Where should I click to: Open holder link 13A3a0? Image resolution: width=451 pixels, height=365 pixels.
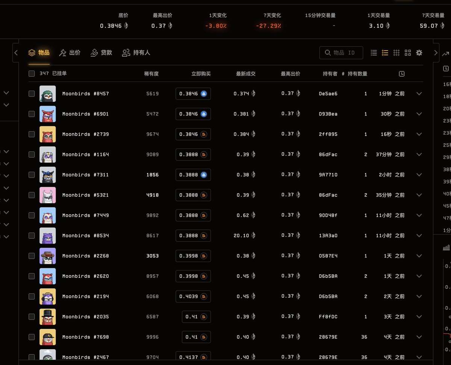[328, 236]
